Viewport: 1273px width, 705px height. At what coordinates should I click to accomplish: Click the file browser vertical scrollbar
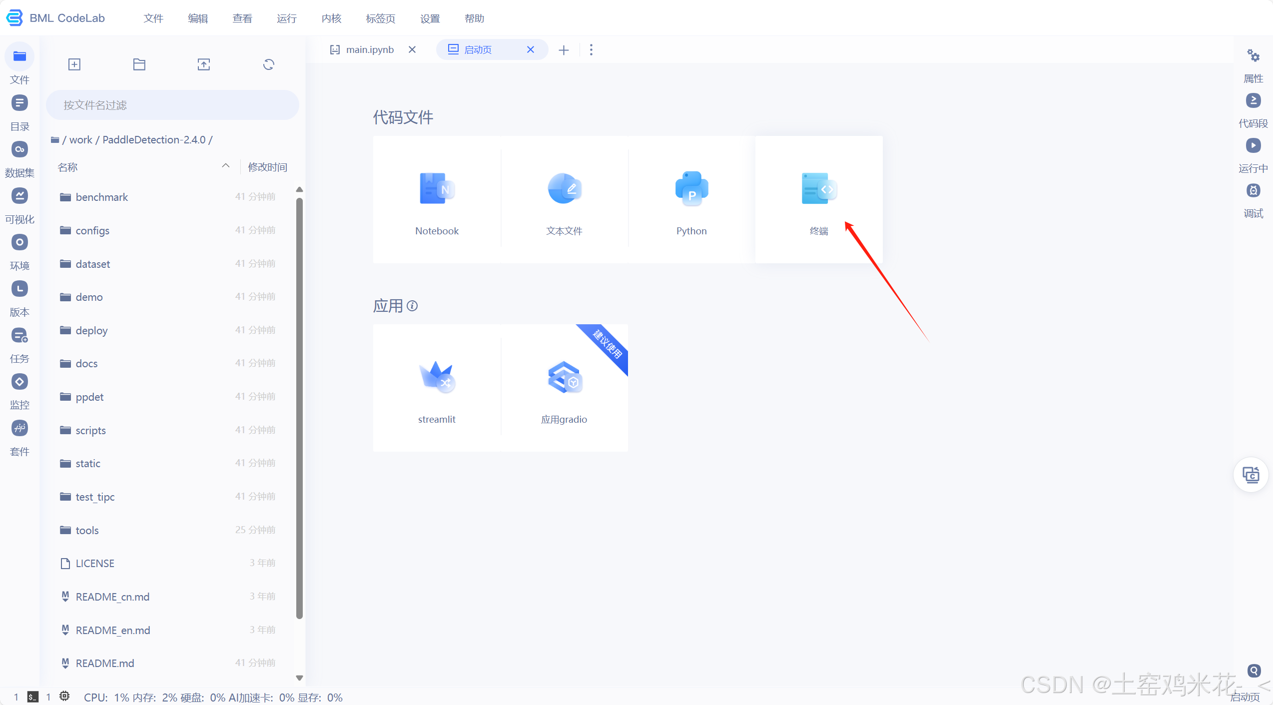[x=299, y=407]
